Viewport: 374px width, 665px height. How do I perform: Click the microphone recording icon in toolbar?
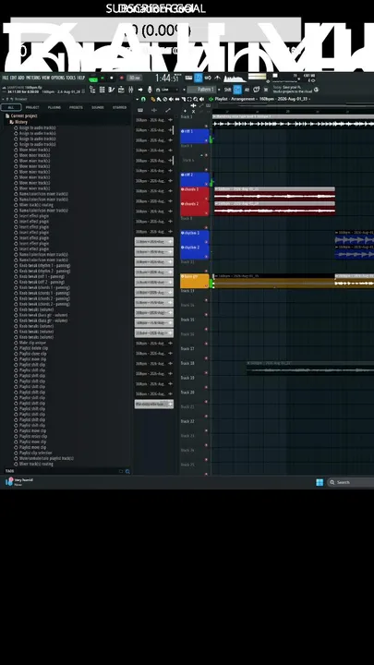[150, 90]
